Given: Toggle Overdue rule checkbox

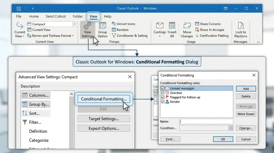Looking at the screenshot, I should (163, 93).
